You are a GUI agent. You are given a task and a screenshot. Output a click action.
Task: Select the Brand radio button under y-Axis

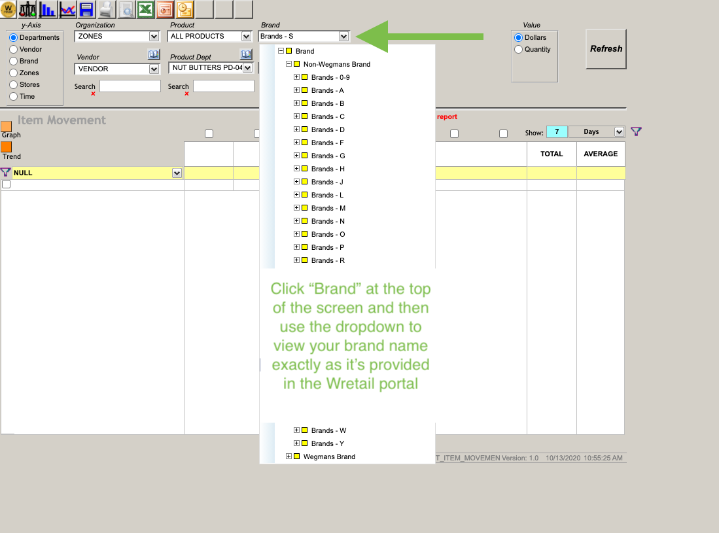click(14, 61)
